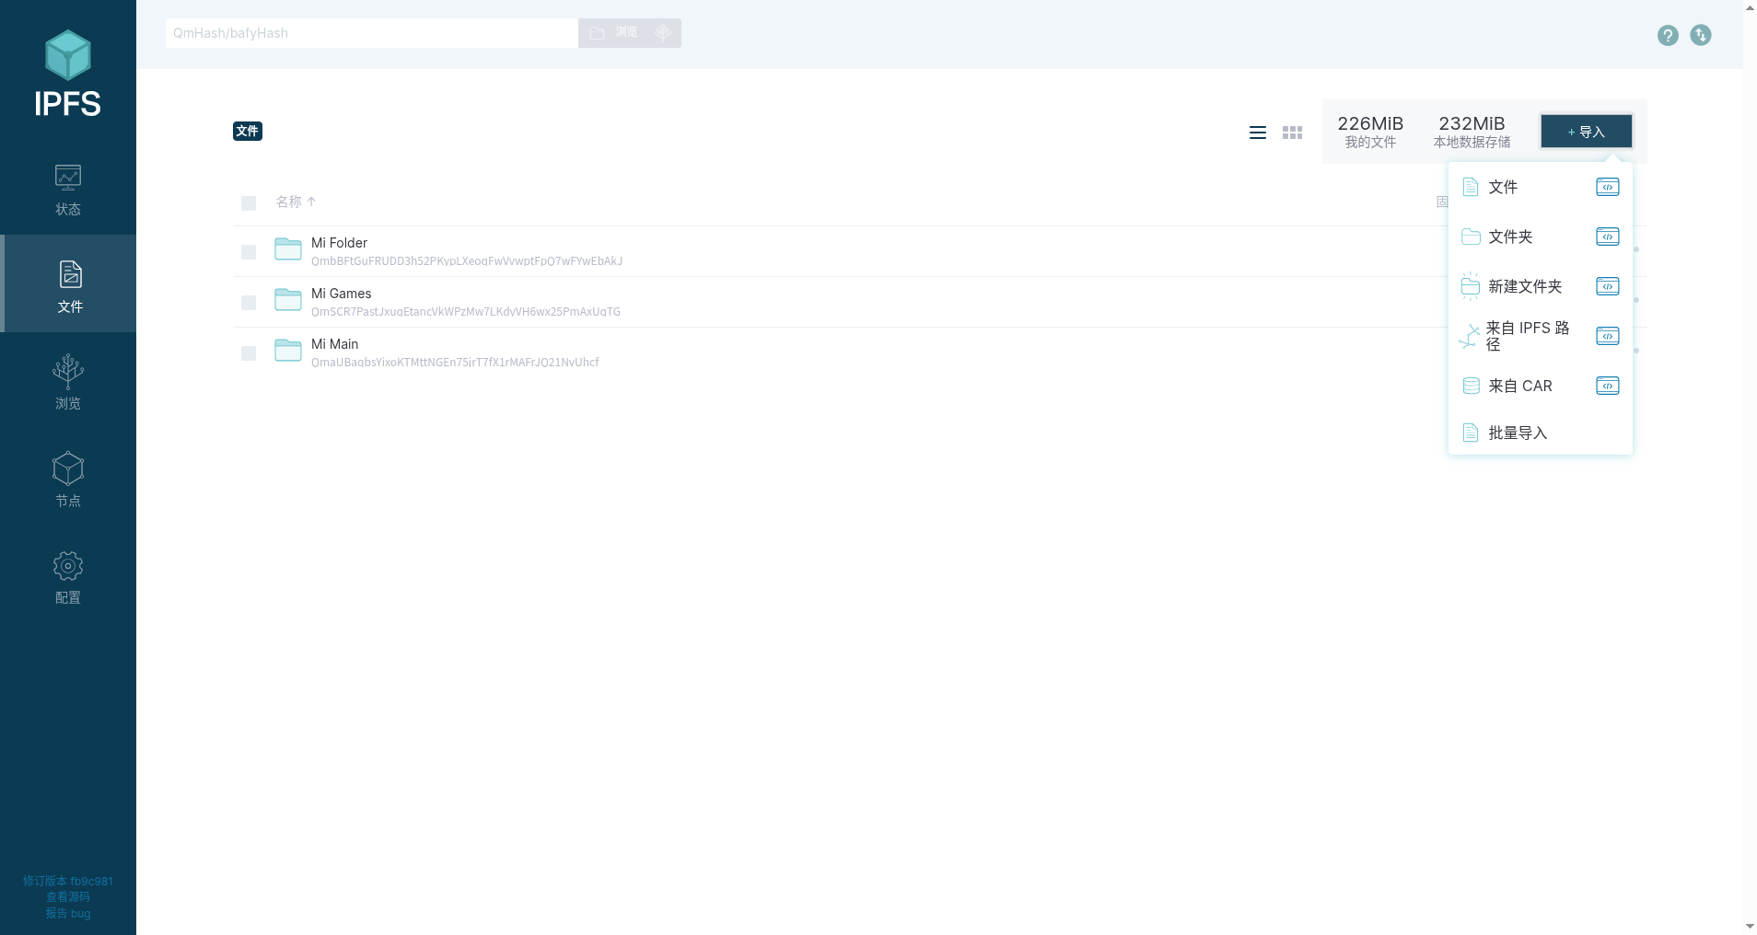Click the QmHash/bafyHash input field

tap(372, 33)
